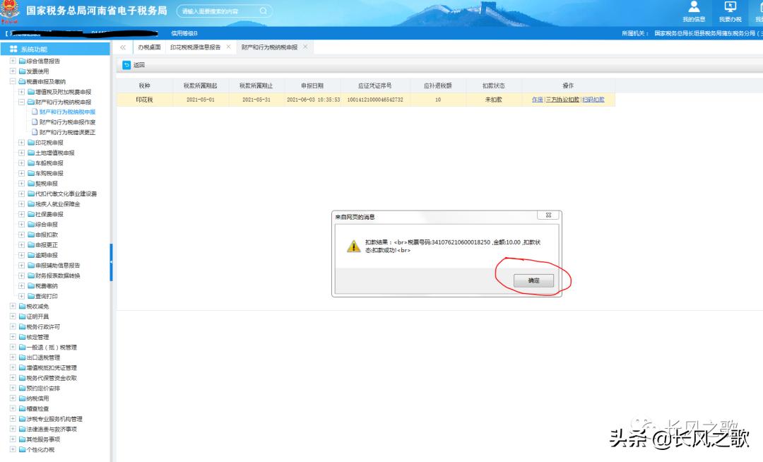763x462 pixels.
Task: Expand the 社保费申报 tree node
Action: 21,214
